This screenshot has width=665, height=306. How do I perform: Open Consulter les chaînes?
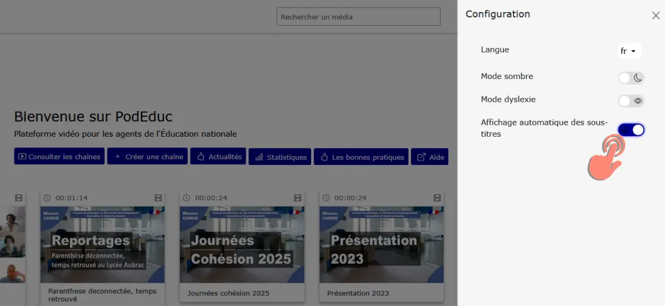point(59,157)
